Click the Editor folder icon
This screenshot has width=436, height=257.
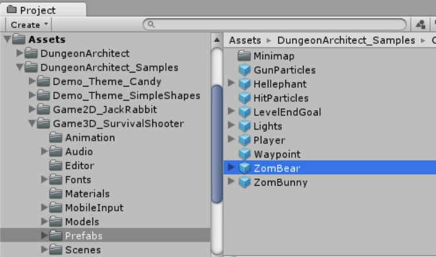tap(56, 165)
